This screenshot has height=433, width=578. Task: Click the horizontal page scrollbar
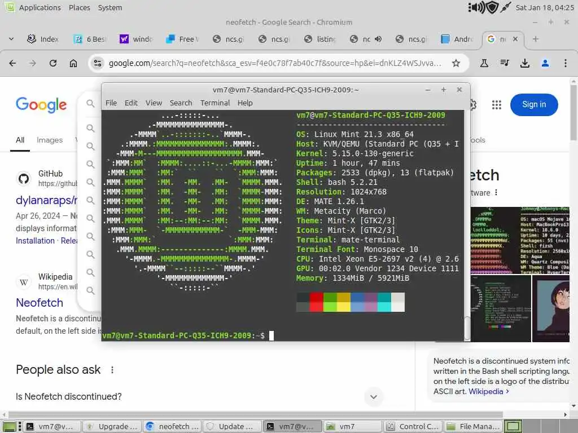(256, 414)
